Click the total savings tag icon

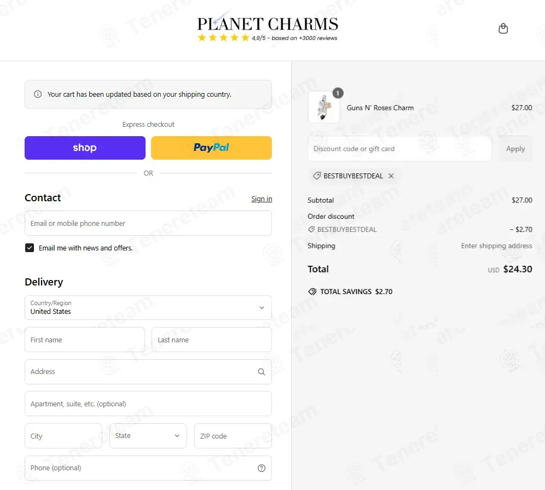coord(312,291)
